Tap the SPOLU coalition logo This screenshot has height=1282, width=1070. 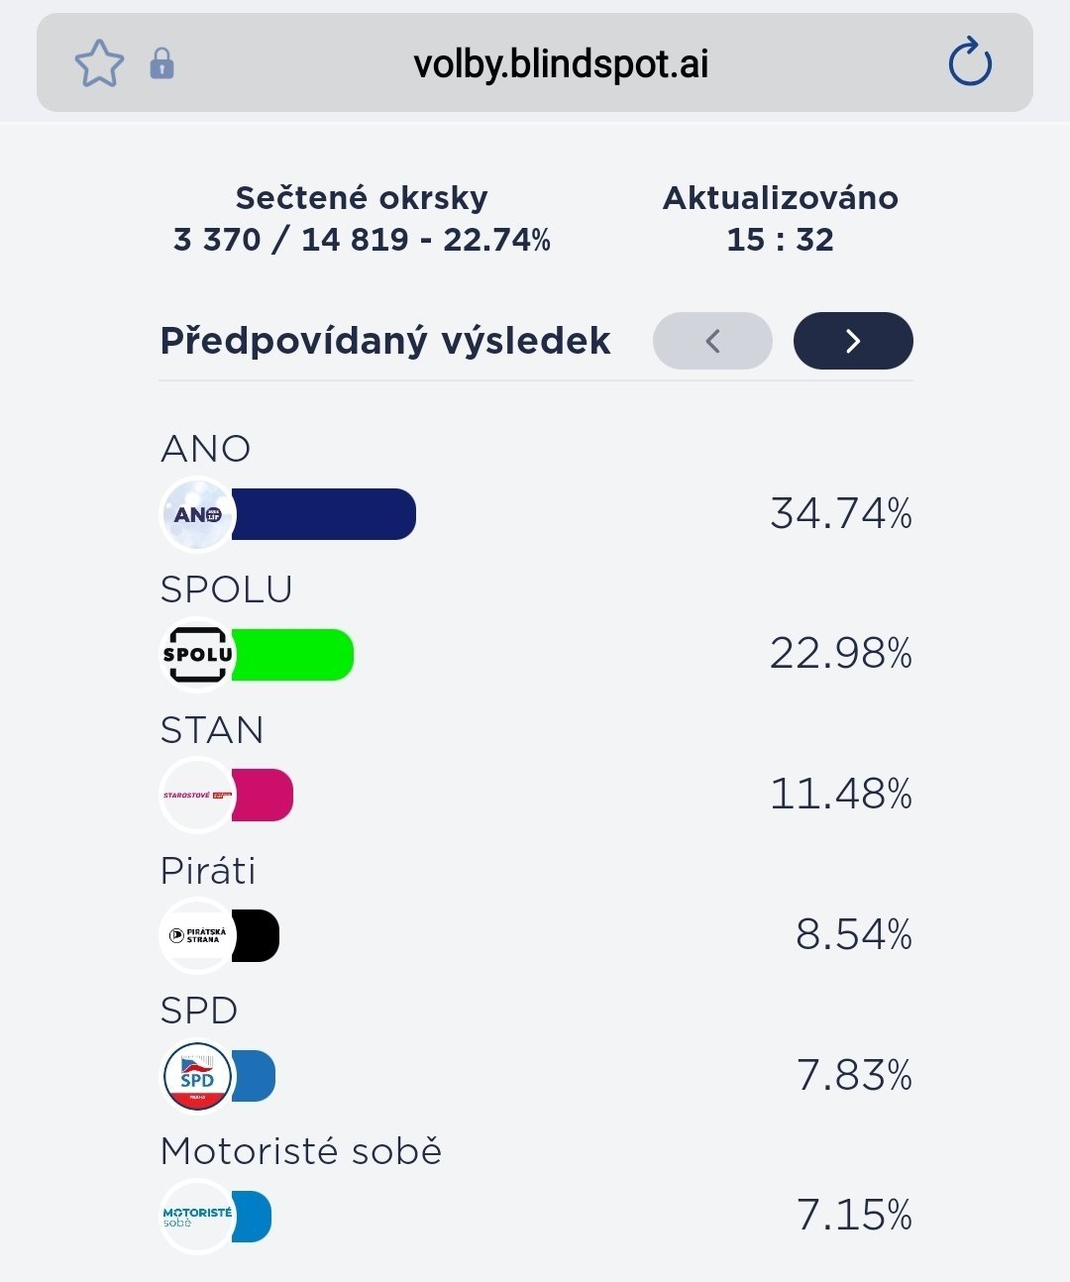click(197, 655)
